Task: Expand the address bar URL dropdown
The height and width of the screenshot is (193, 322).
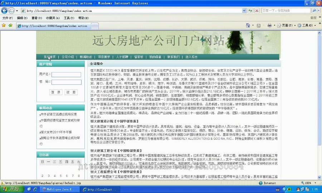Action: tap(244, 11)
